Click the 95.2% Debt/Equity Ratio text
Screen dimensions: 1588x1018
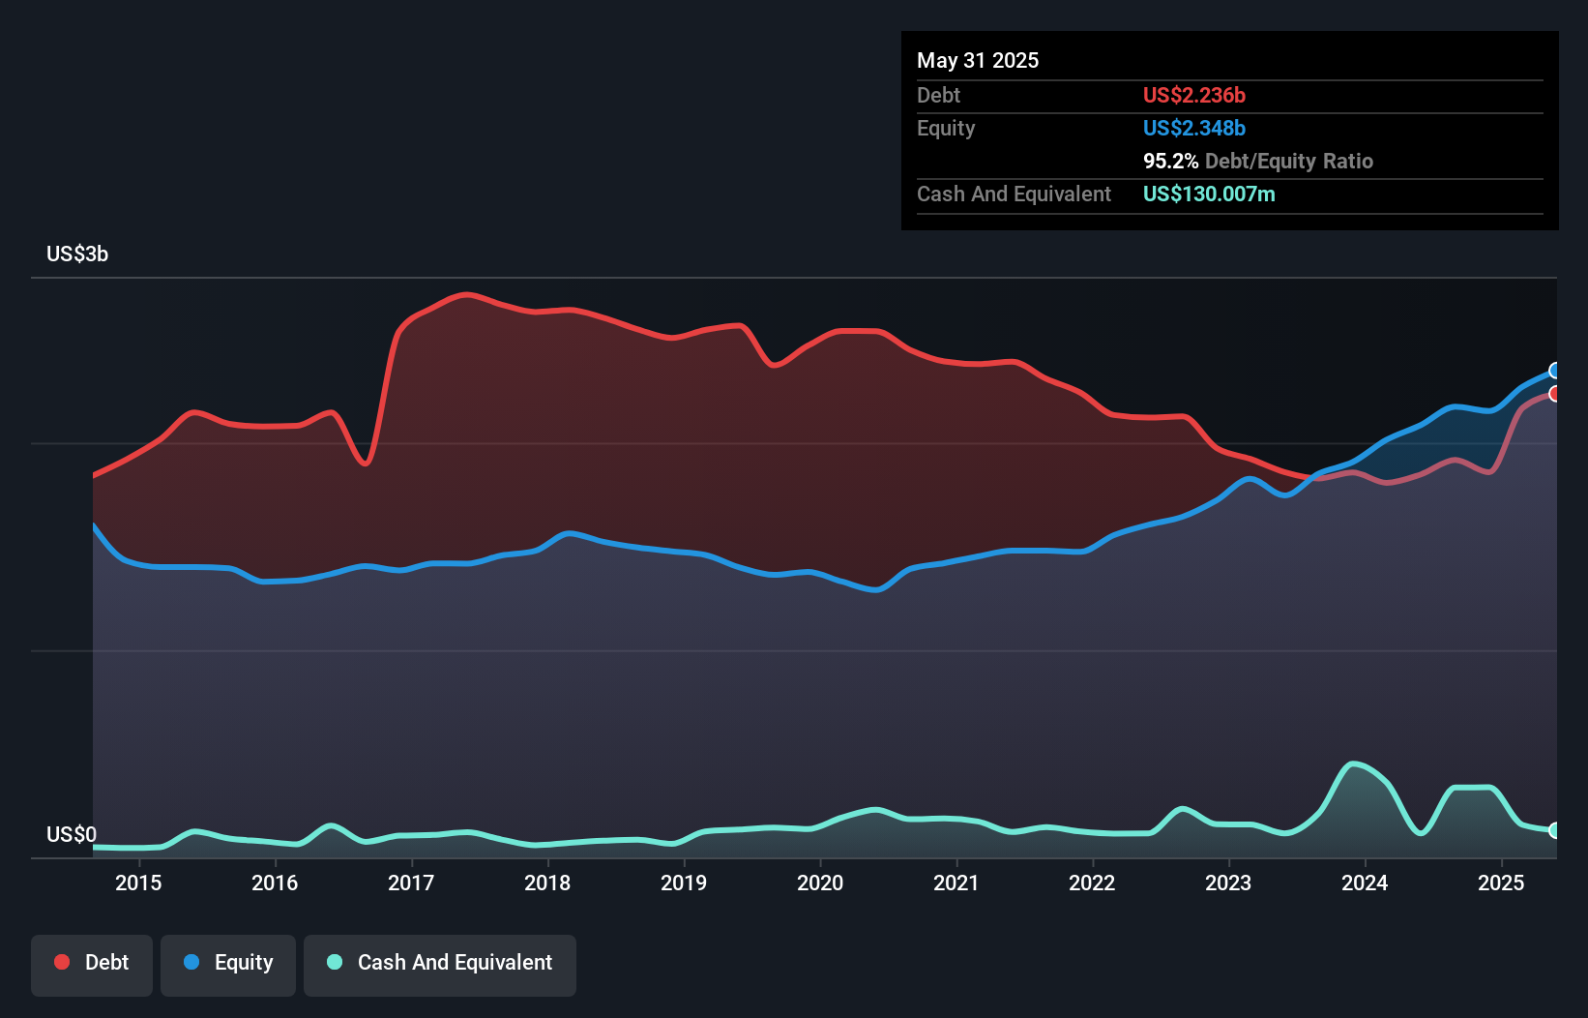pyautogui.click(x=1257, y=161)
